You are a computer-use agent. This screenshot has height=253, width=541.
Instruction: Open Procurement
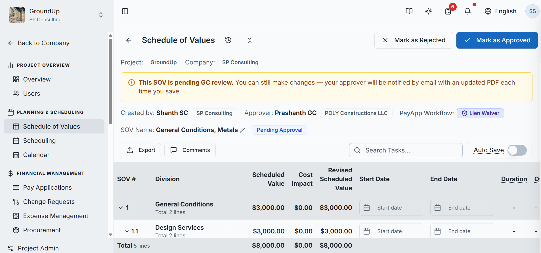tap(54, 230)
